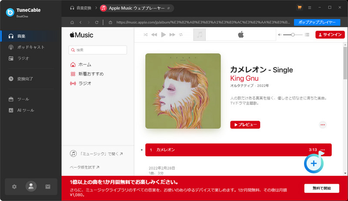Select track 1 カメレオン row
The image size is (348, 201).
[x=238, y=150]
